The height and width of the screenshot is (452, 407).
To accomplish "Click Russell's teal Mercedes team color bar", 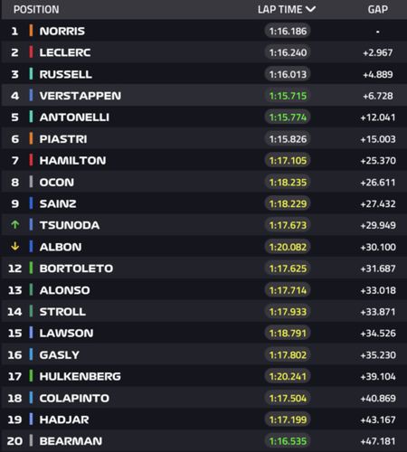I will (31, 74).
